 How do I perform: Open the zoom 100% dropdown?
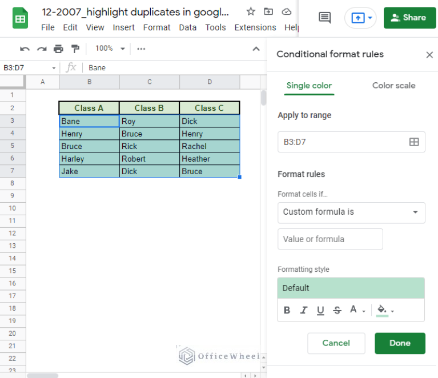(110, 49)
